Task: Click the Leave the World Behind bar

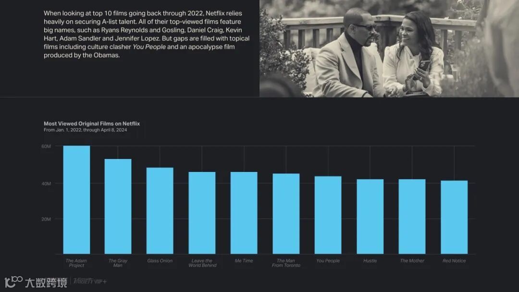Action: click(x=202, y=213)
